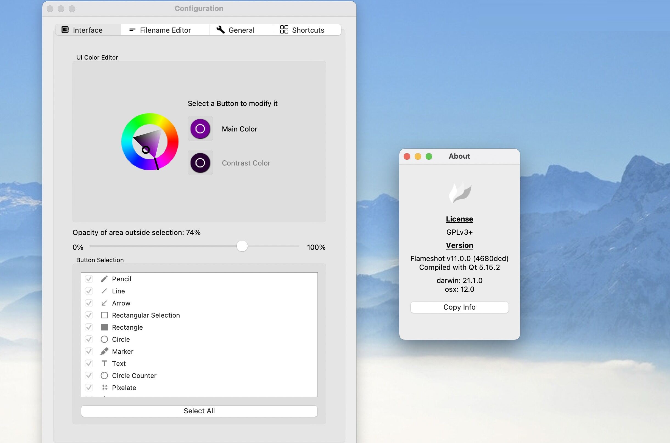Select the Pencil tool icon

click(x=104, y=278)
